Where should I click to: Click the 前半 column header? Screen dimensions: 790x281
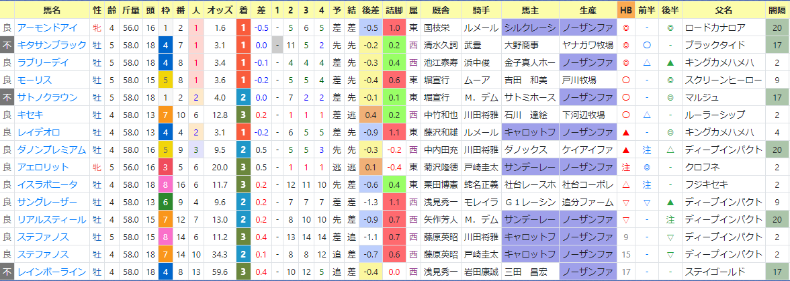point(647,10)
